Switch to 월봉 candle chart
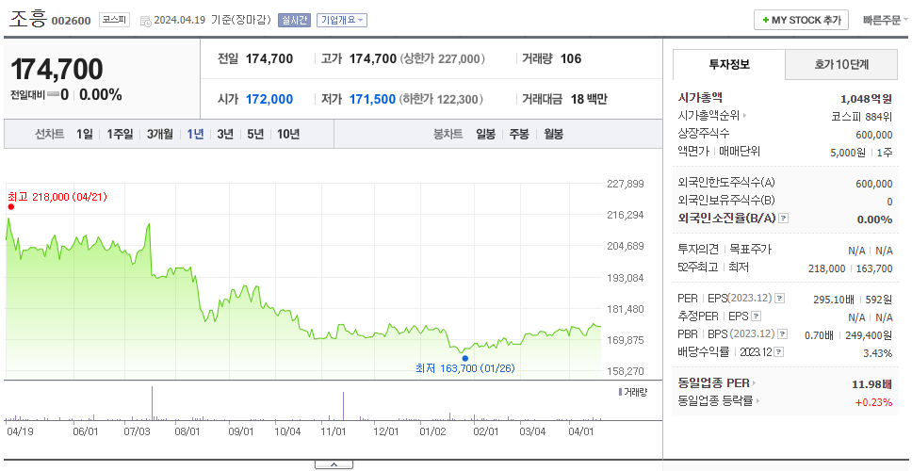 point(554,135)
